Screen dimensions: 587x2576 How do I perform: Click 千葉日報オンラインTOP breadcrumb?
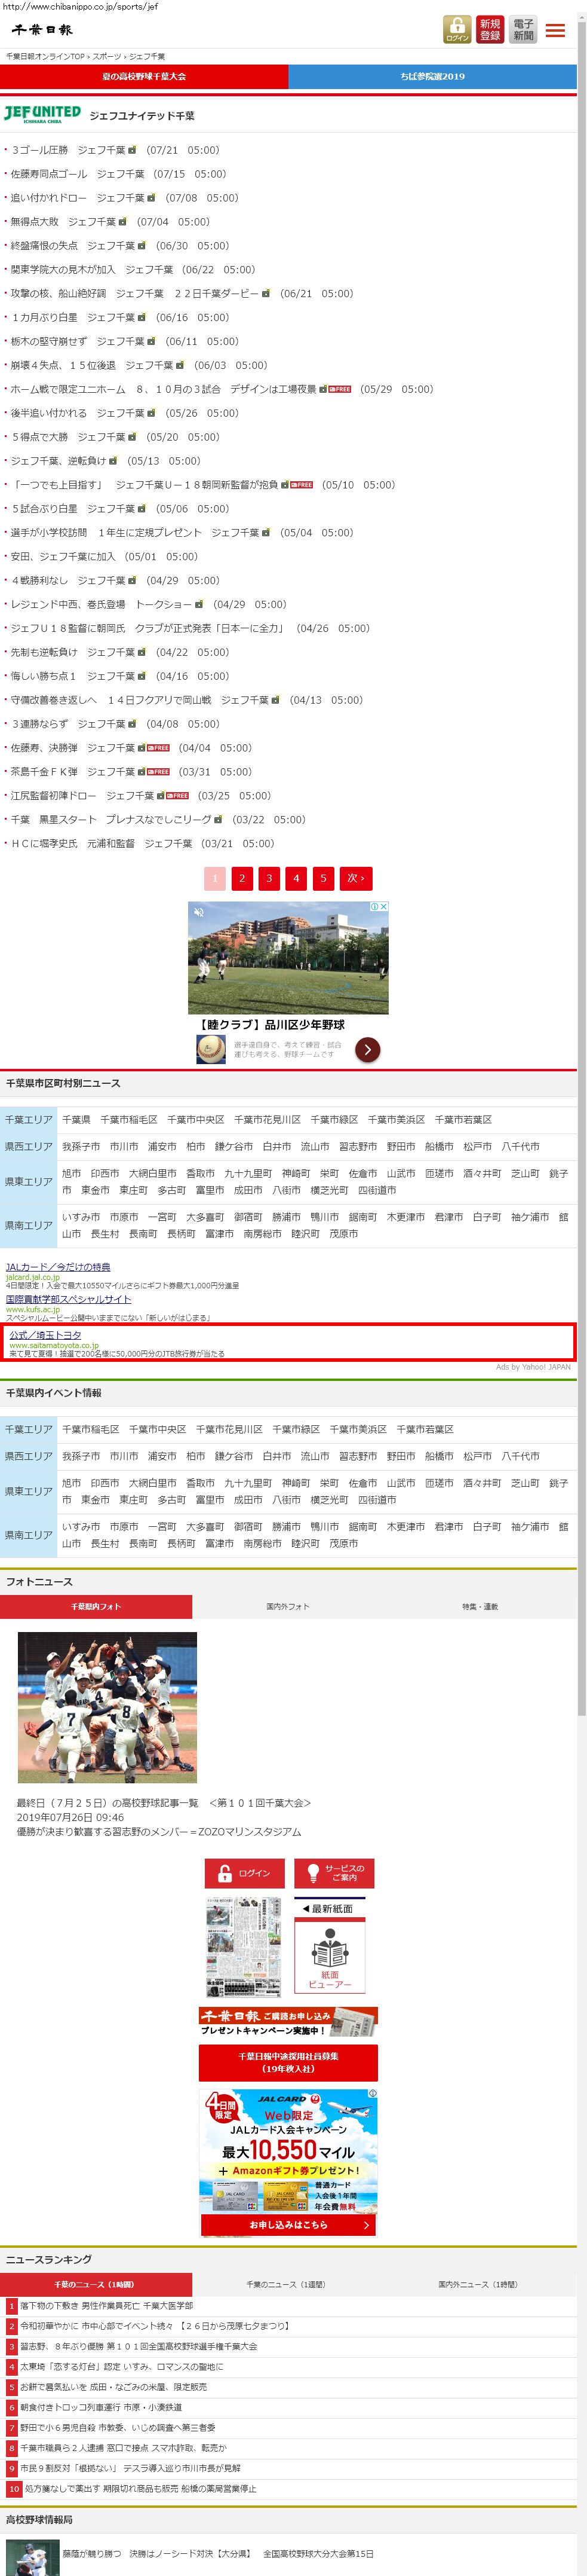coord(46,56)
